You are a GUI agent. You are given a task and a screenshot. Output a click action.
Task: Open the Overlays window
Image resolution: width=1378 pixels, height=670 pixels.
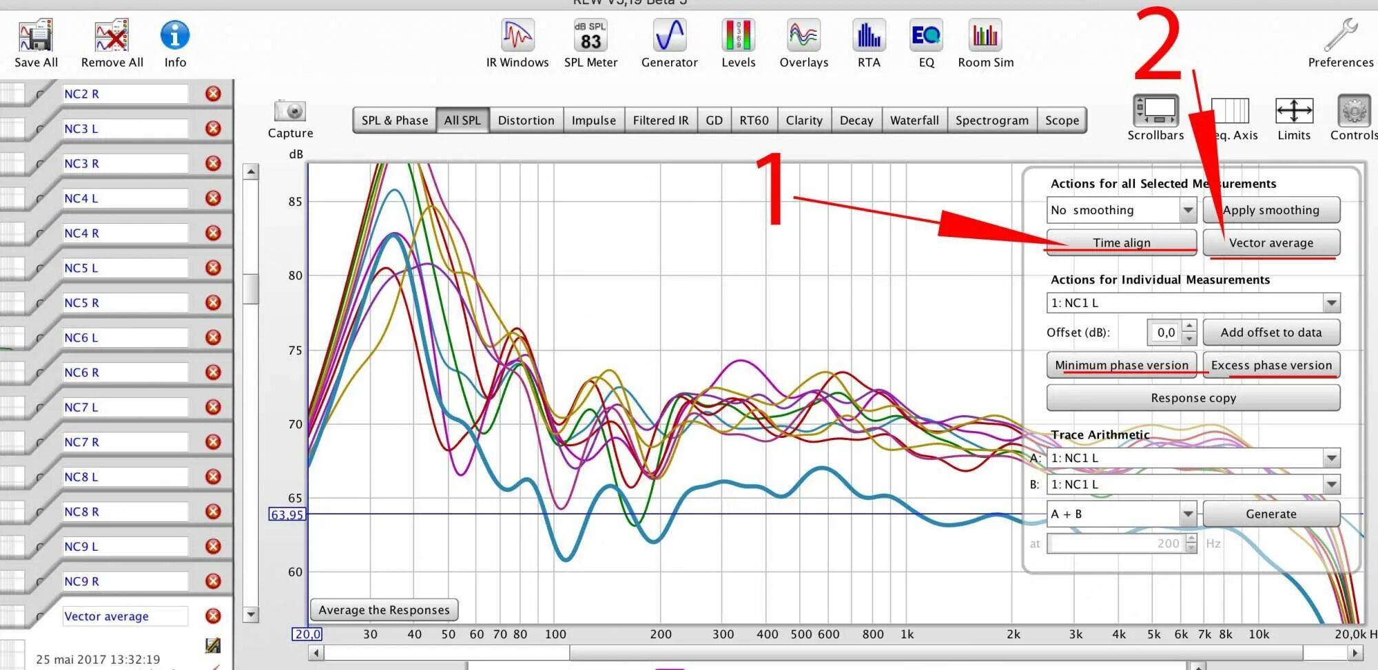tap(803, 35)
